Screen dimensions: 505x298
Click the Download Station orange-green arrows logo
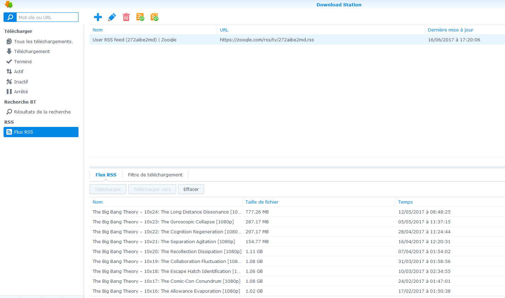click(x=8, y=5)
